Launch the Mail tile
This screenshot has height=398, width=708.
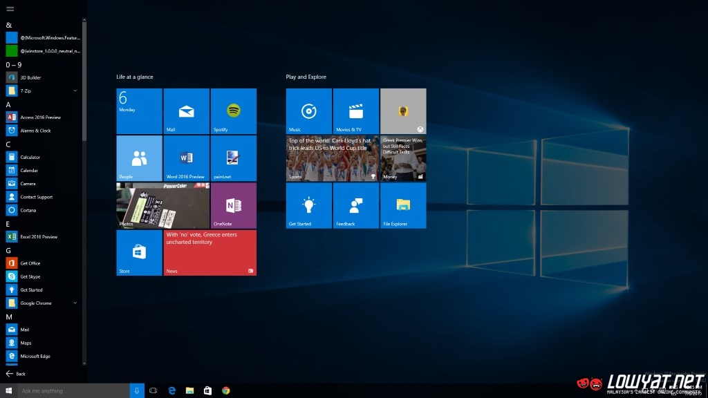pyautogui.click(x=186, y=111)
